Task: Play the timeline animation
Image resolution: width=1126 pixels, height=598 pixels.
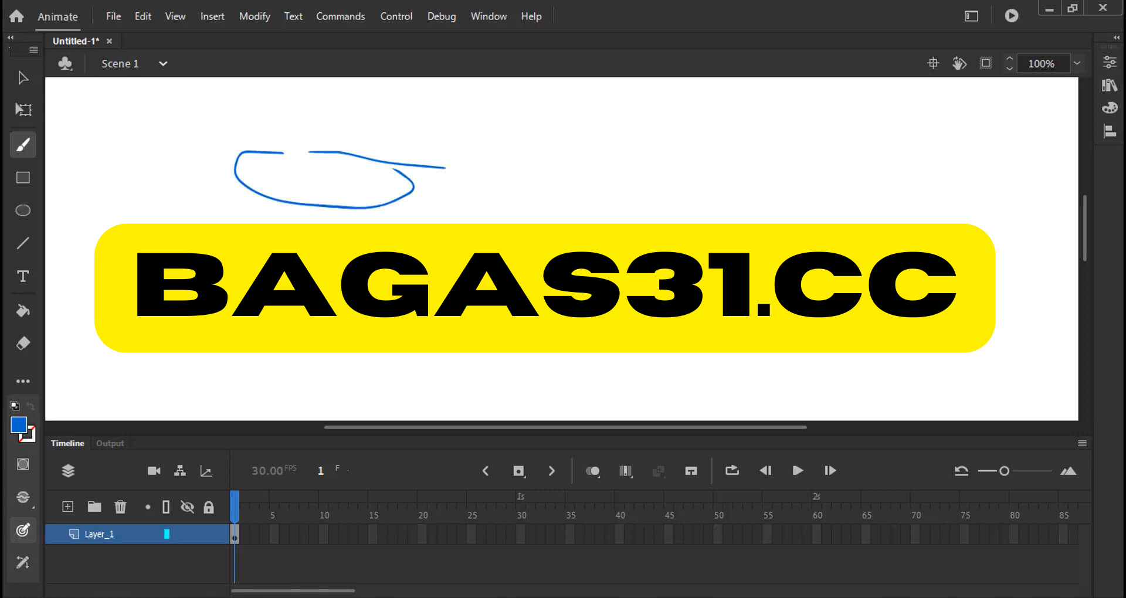Action: (x=798, y=470)
